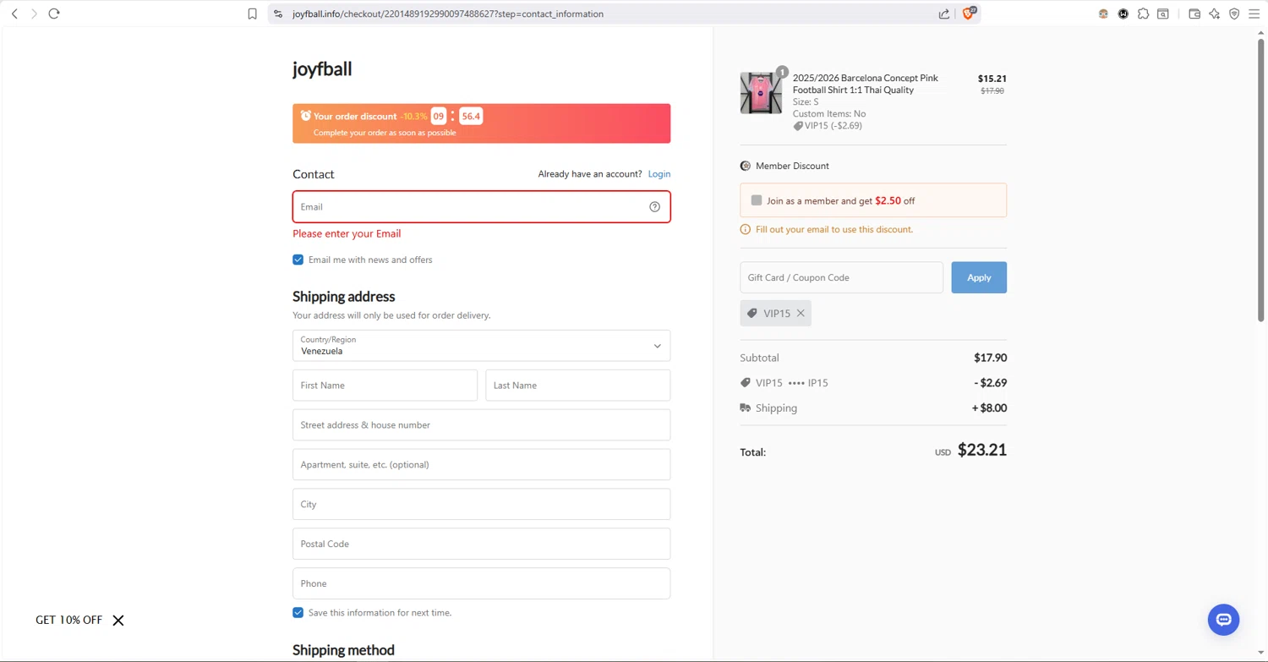Open the black circular W extension
Image resolution: width=1268 pixels, height=662 pixels.
pyautogui.click(x=1123, y=14)
